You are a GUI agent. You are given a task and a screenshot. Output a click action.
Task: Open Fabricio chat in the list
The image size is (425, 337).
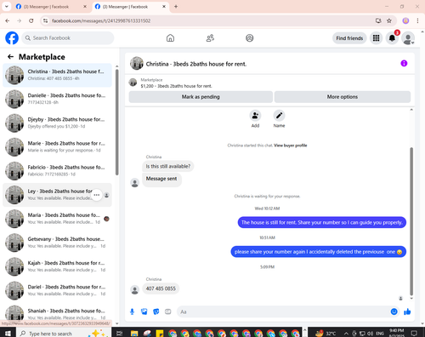[57, 171]
